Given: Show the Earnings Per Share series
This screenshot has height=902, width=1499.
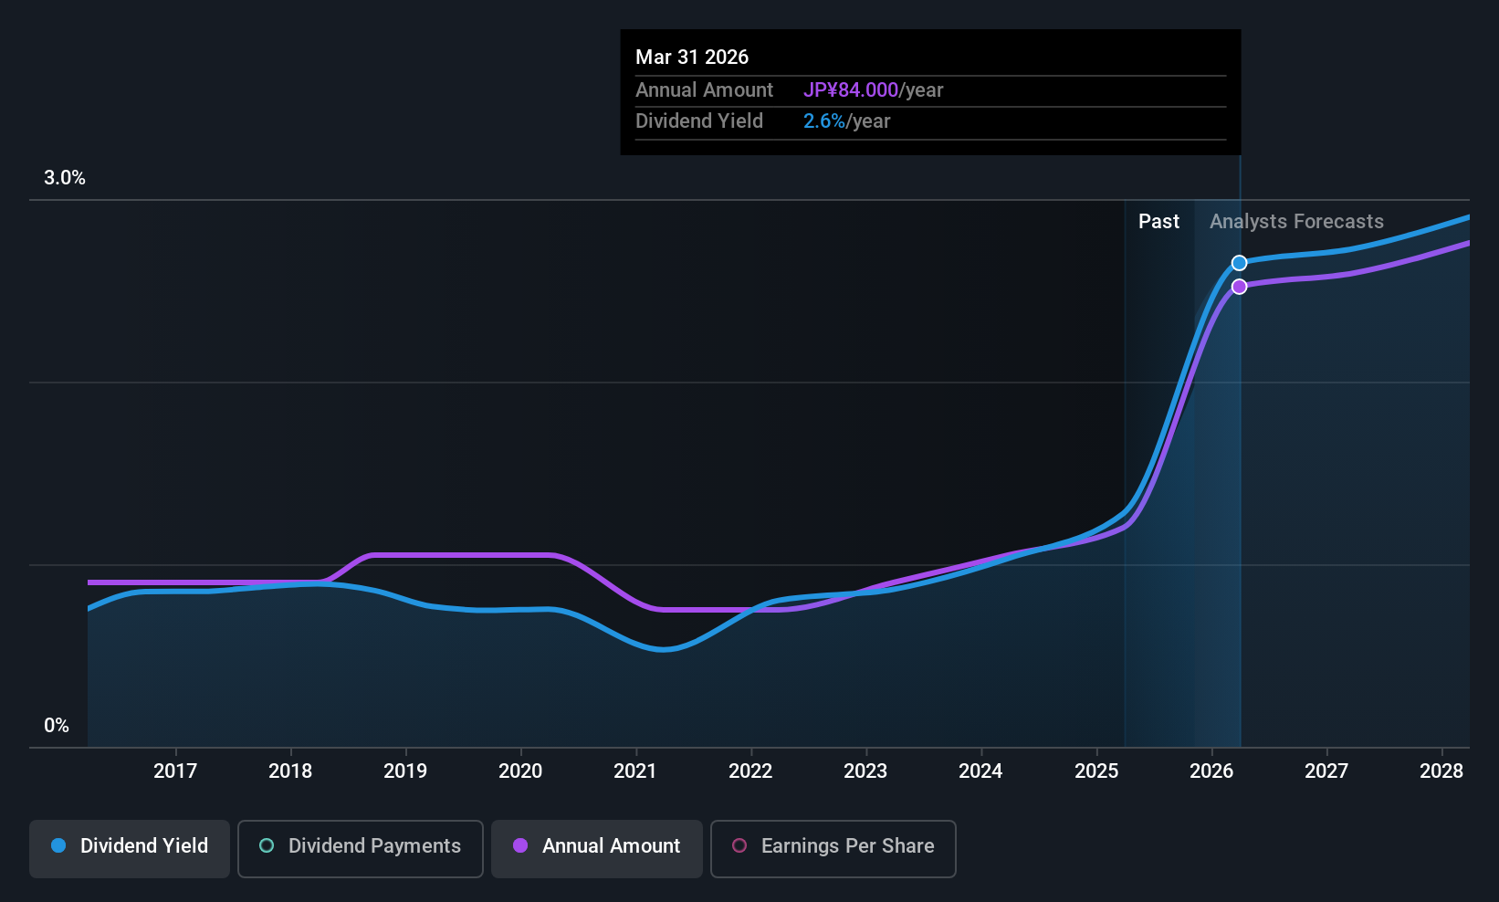Looking at the screenshot, I should 833,848.
